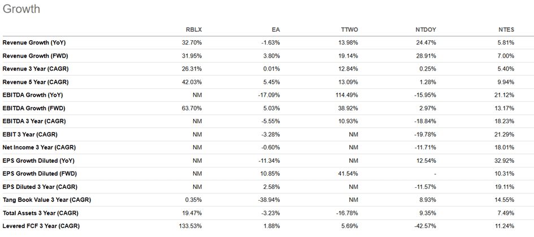Click the Revenue 3 Year (CAGR) label
The image size is (534, 237).
click(x=36, y=68)
